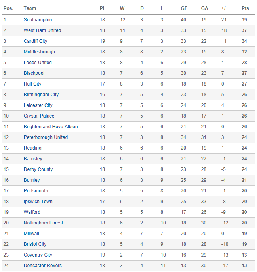Open the Doncaster Rovers link
Screen dimensions: 257x272
(x=43, y=266)
